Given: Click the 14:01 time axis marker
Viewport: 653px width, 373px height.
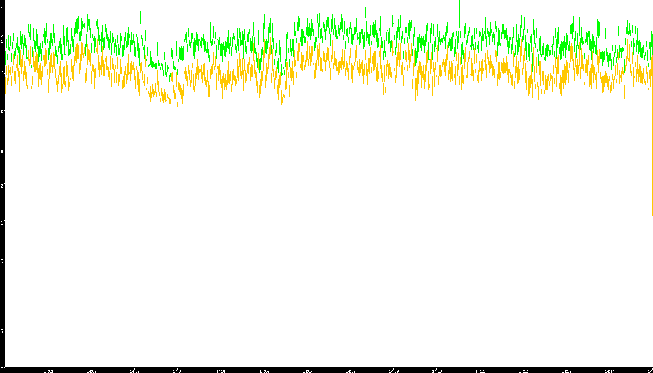Looking at the screenshot, I should point(48,371).
